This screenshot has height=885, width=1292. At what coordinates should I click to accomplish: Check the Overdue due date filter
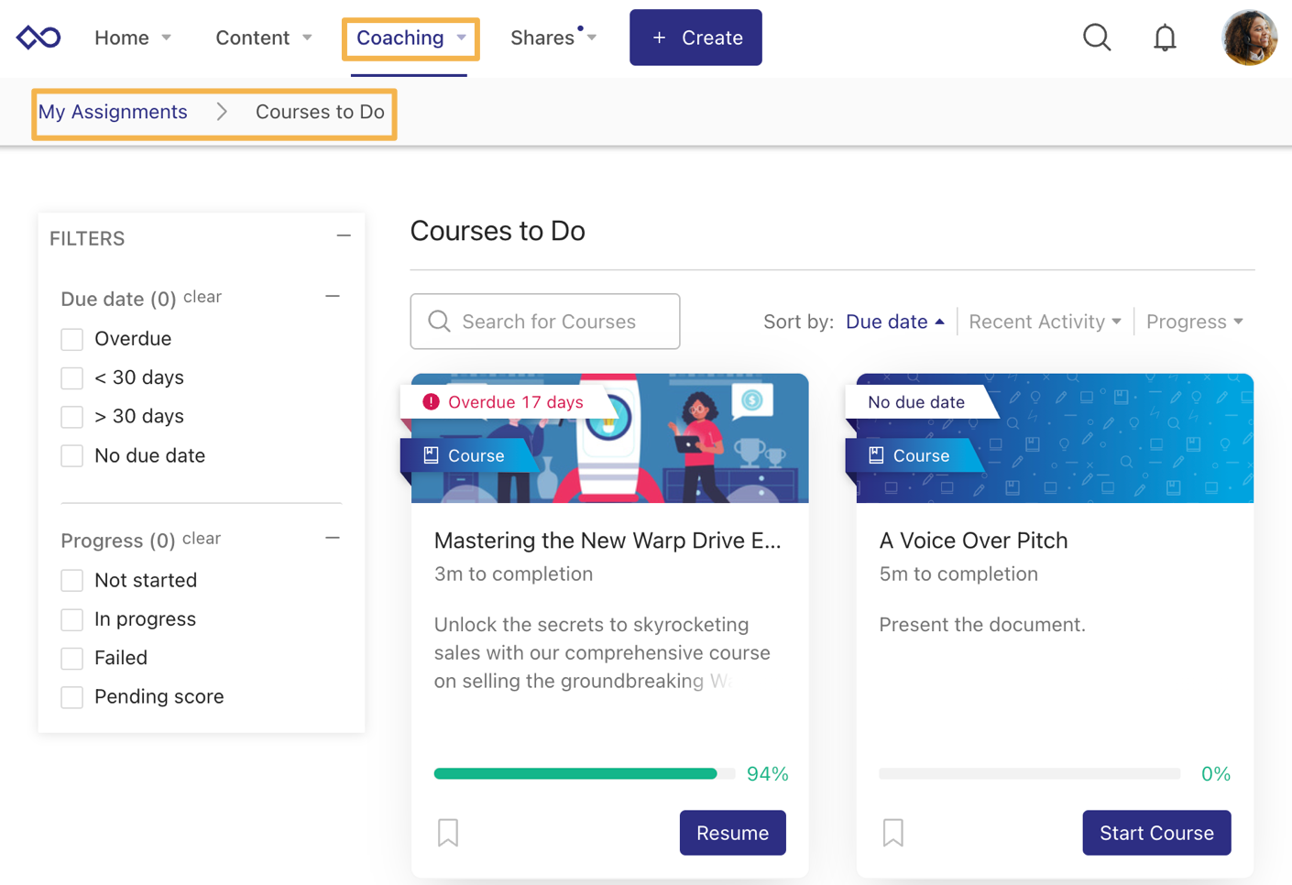pos(72,339)
